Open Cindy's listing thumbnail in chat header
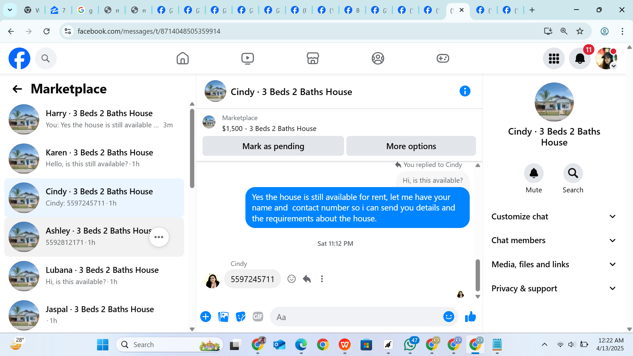 click(215, 91)
